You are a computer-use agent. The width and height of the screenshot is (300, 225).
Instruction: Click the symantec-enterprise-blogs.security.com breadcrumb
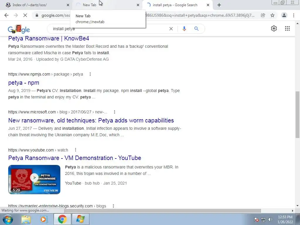pyautogui.click(x=57, y=206)
